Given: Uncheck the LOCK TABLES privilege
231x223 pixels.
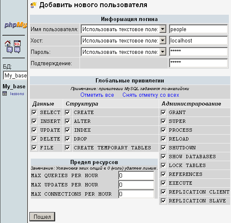Looking at the screenshot, I should point(163,165).
